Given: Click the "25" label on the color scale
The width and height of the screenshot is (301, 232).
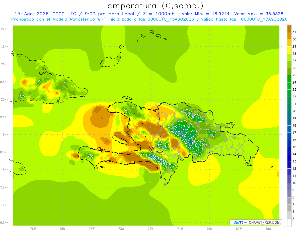Looking at the screenshot, I should 294,75.
